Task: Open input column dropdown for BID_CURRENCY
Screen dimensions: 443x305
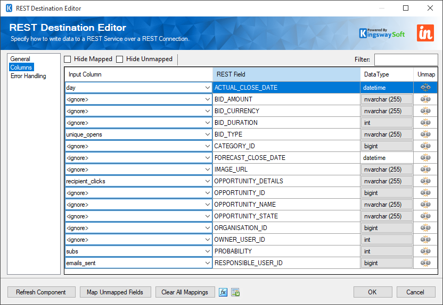Action: click(207, 111)
